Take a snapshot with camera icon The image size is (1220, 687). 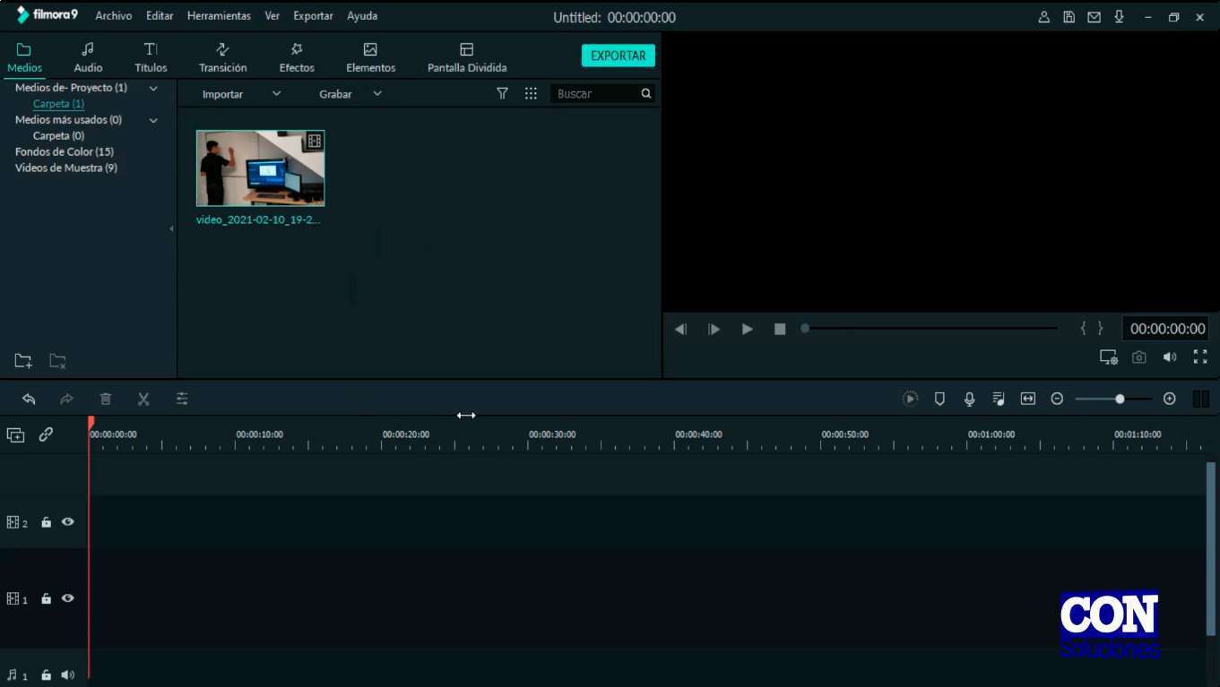pyautogui.click(x=1138, y=357)
